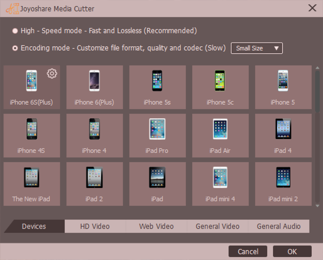Select the iPhone 4S device preset
323x260 pixels.
32,136
